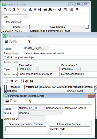Click the Pavadinimas column header in Parametrų sąrašas
The image size is (97, 139).
point(57,27)
